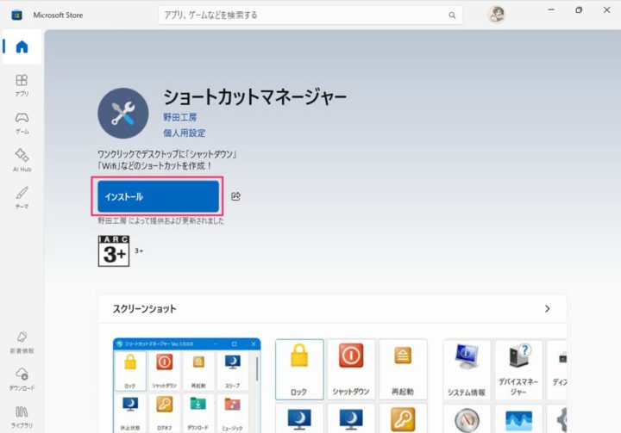This screenshot has width=621, height=433.
Task: Open 新着情報 in the sidebar
Action: point(22,341)
